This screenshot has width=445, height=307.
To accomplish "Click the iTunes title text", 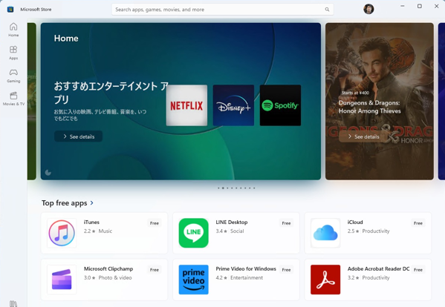I will pos(91,222).
